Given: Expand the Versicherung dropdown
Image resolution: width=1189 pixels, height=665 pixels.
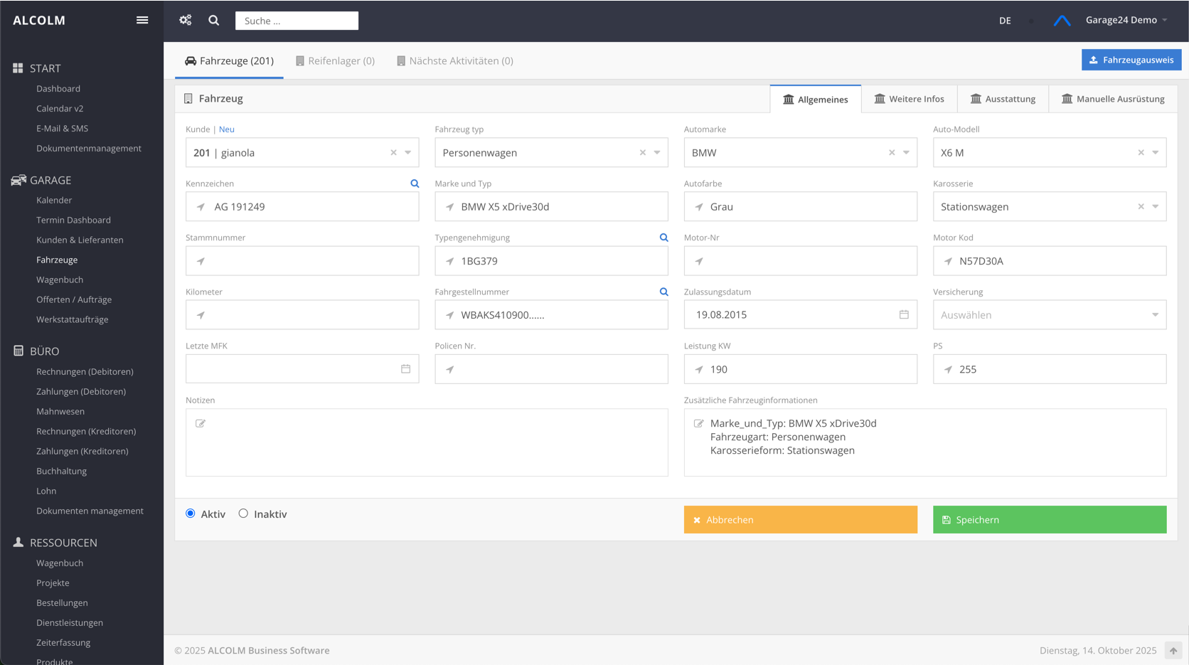Looking at the screenshot, I should click(x=1154, y=314).
